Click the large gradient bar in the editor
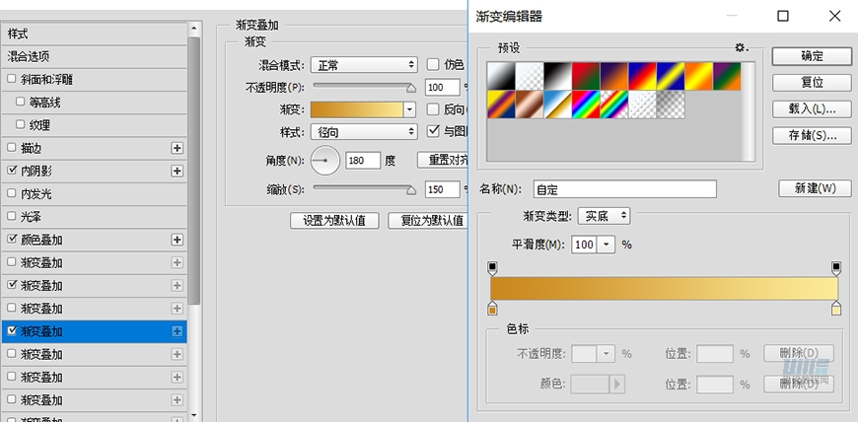Image resolution: width=858 pixels, height=422 pixels. [x=664, y=288]
